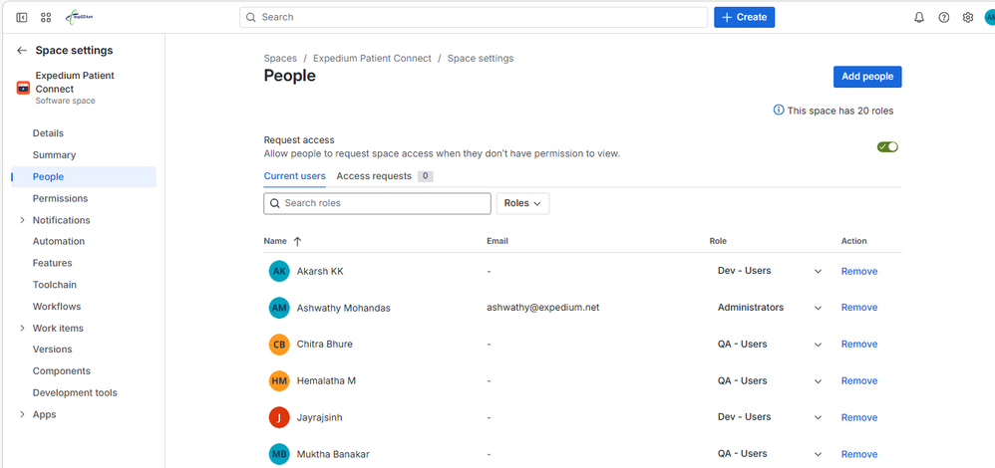The image size is (995, 468).
Task: Open the app switcher grid icon
Action: 46,18
